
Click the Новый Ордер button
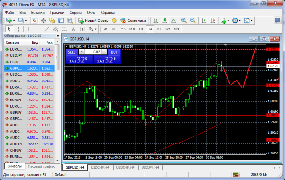pos(94,21)
